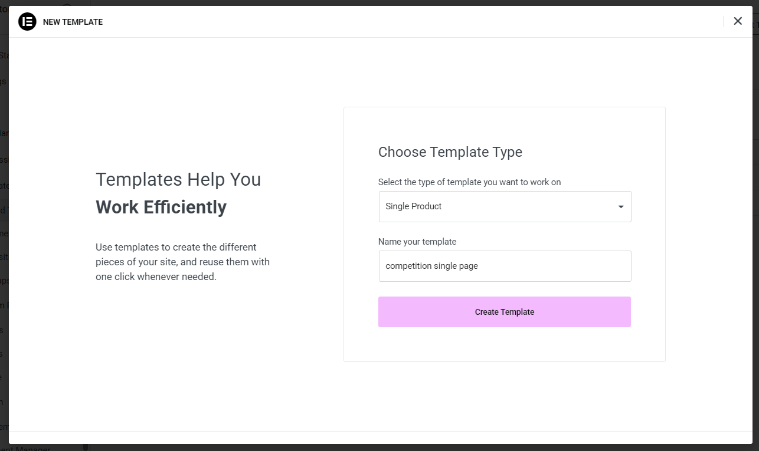Click the dropdown caret beside Single Product
The width and height of the screenshot is (759, 451).
coord(620,206)
